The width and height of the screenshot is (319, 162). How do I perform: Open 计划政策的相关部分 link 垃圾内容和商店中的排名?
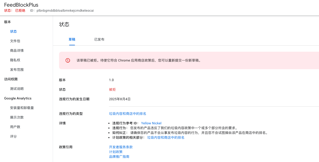pos(166,138)
